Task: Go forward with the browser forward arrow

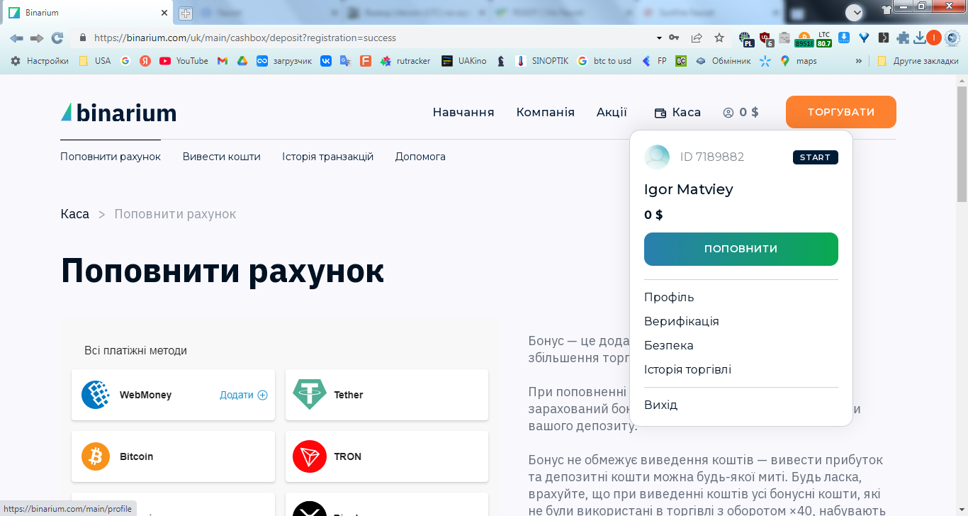Action: pos(37,38)
